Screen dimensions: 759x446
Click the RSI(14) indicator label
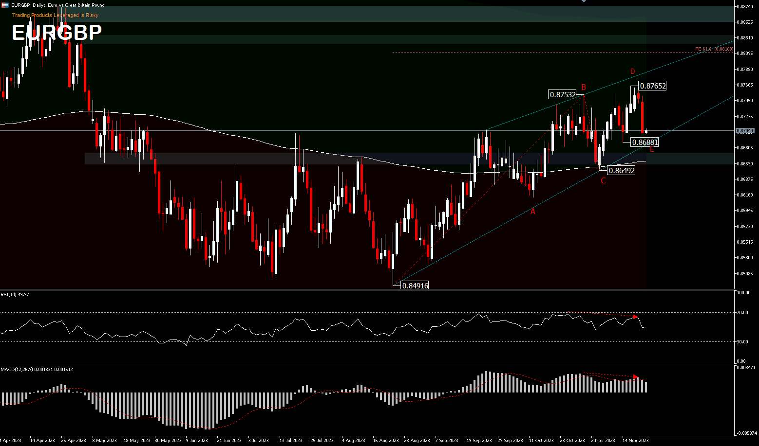click(15, 295)
